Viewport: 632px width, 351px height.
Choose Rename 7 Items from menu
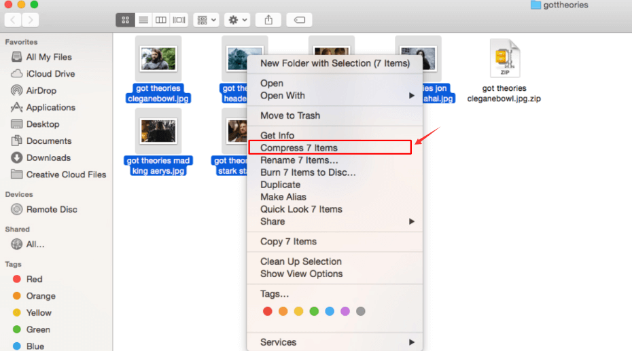click(299, 160)
